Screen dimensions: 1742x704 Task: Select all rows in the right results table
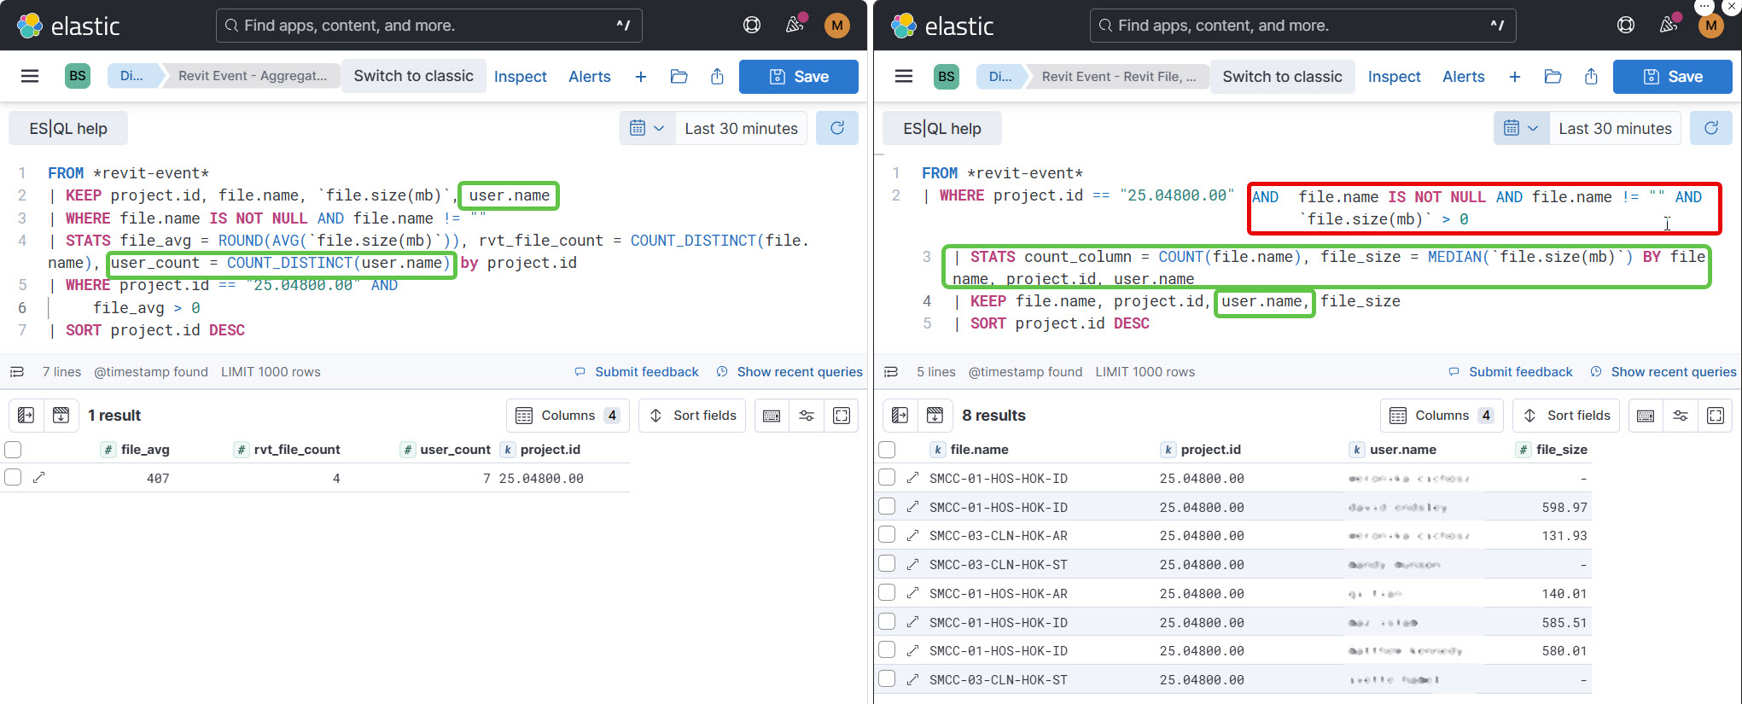pyautogui.click(x=887, y=450)
